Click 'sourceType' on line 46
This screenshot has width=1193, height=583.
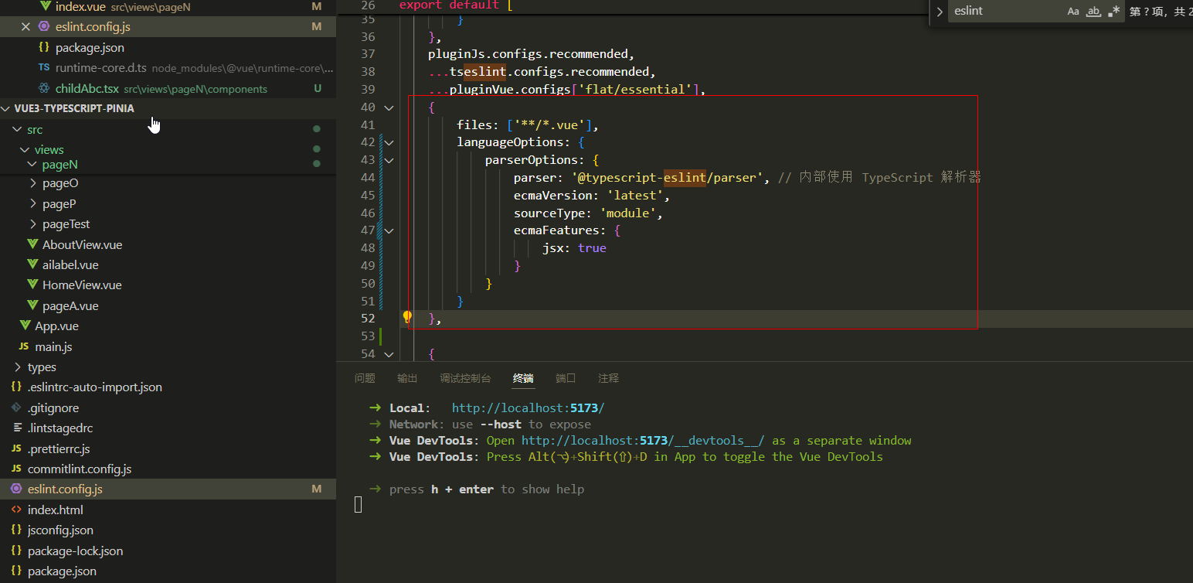point(549,213)
